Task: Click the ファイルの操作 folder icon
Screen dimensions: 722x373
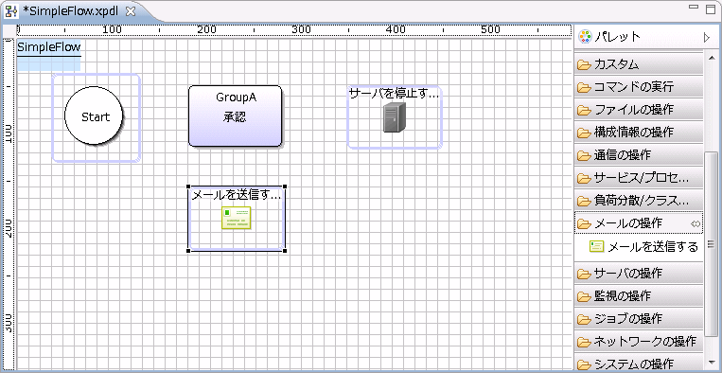Action: [584, 110]
